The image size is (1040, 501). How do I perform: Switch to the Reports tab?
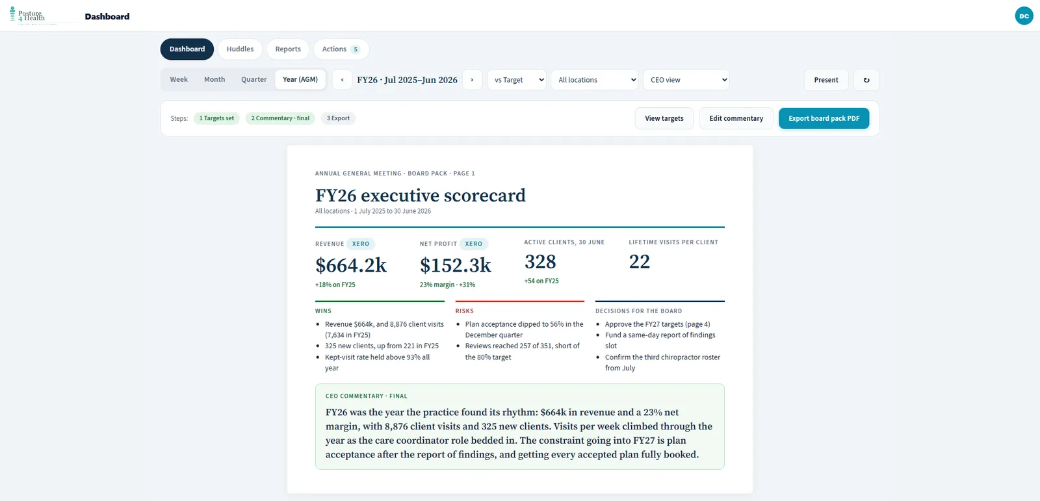pyautogui.click(x=288, y=49)
